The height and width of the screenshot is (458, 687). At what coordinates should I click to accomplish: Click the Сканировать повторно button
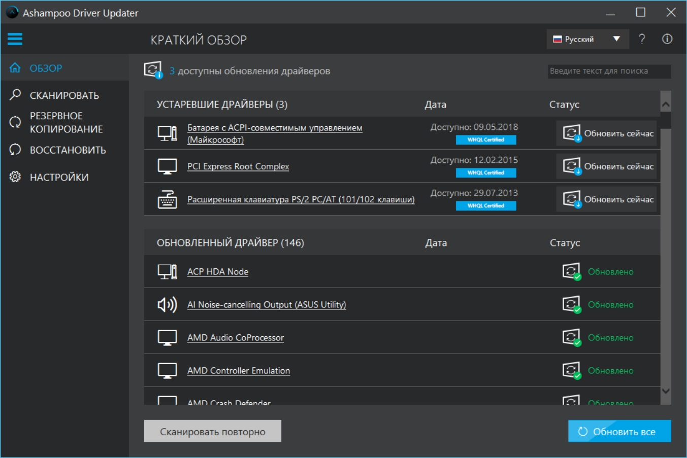coord(212,432)
